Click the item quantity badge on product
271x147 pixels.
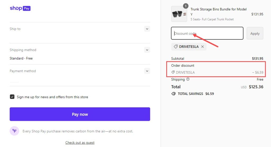(186, 6)
